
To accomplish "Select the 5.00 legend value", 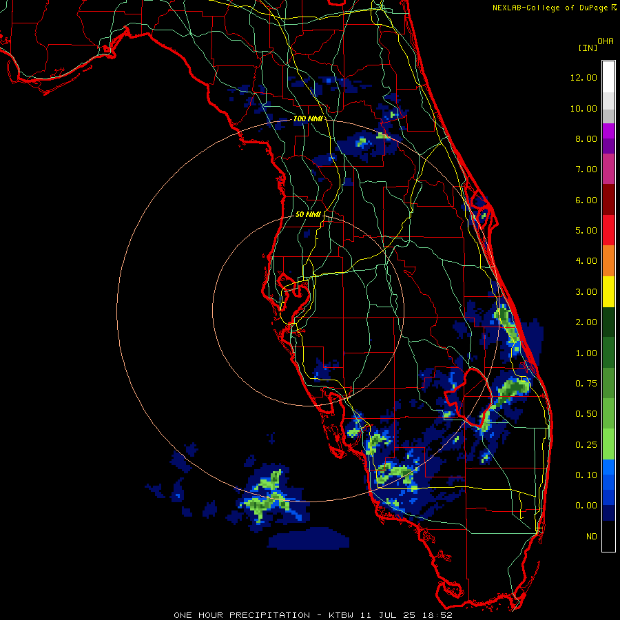I will (x=586, y=231).
